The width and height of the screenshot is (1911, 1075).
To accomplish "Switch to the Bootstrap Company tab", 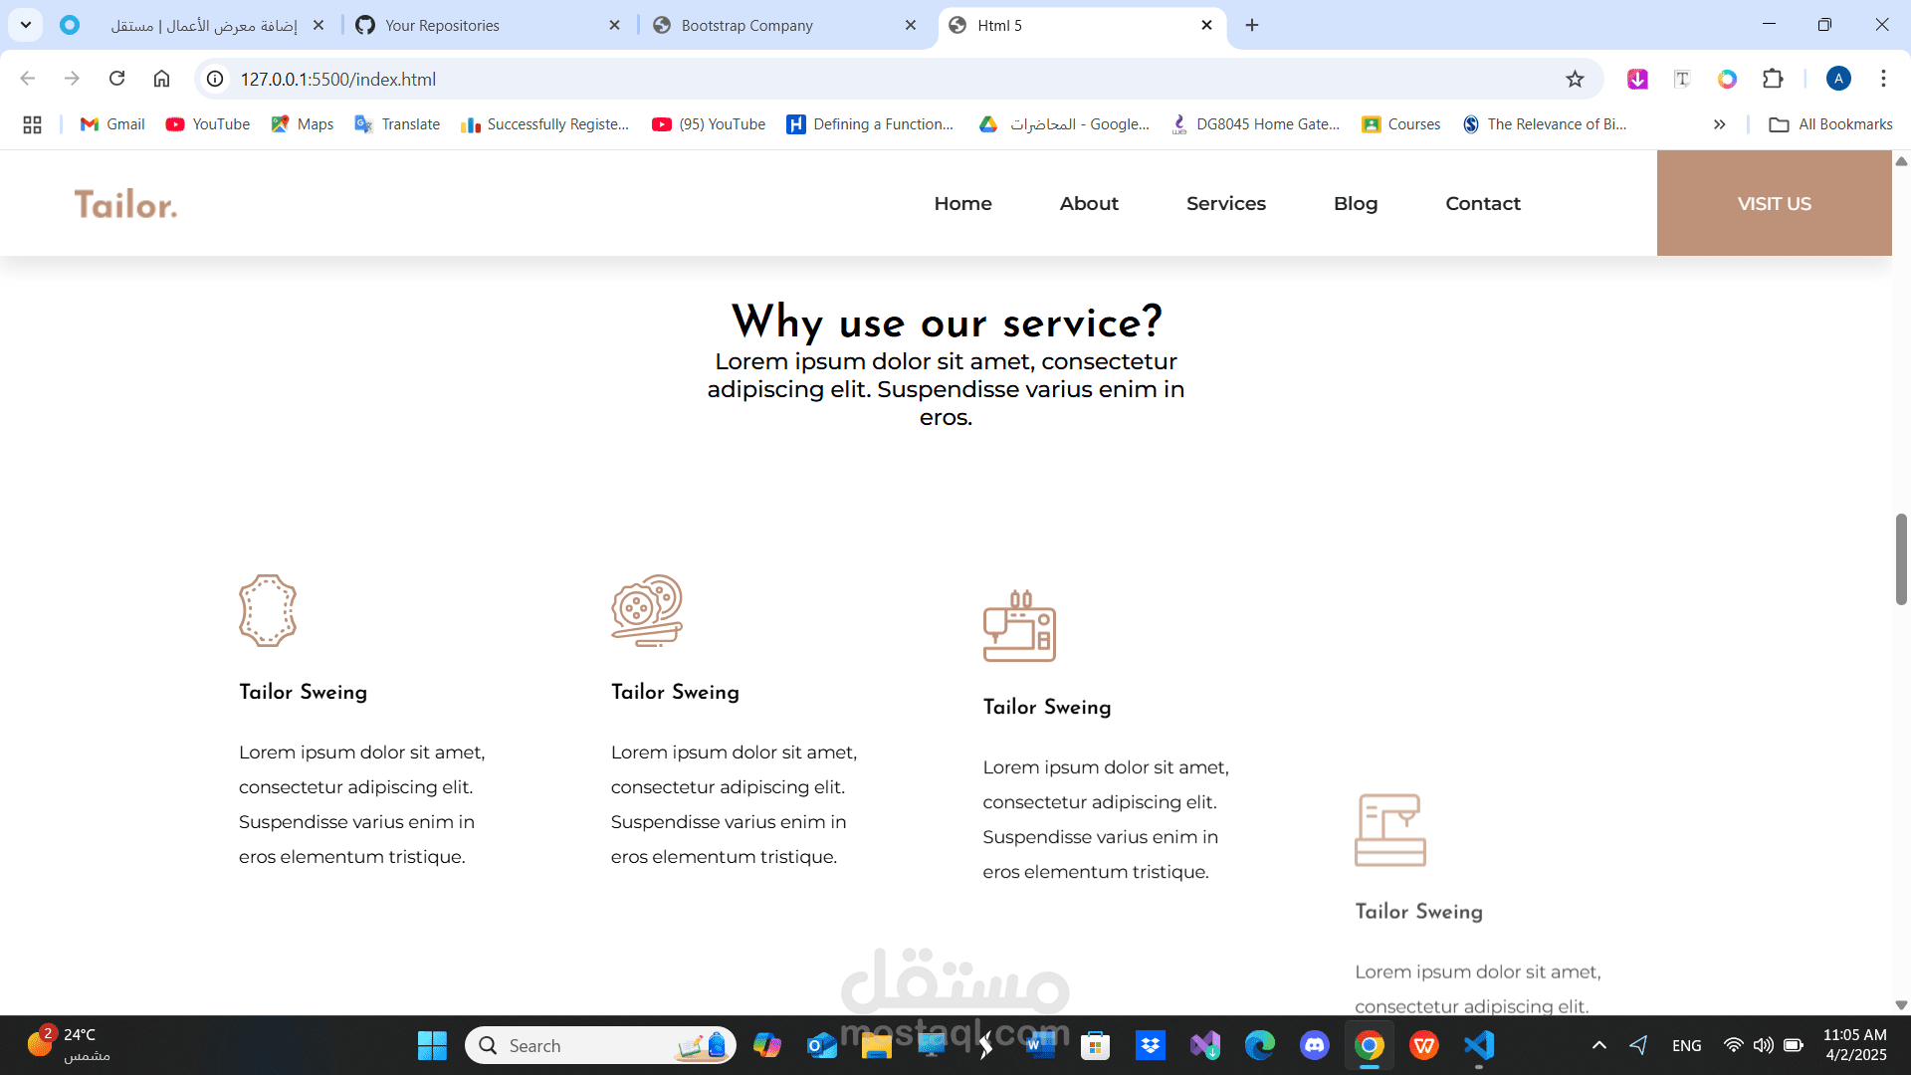I will coord(746,26).
